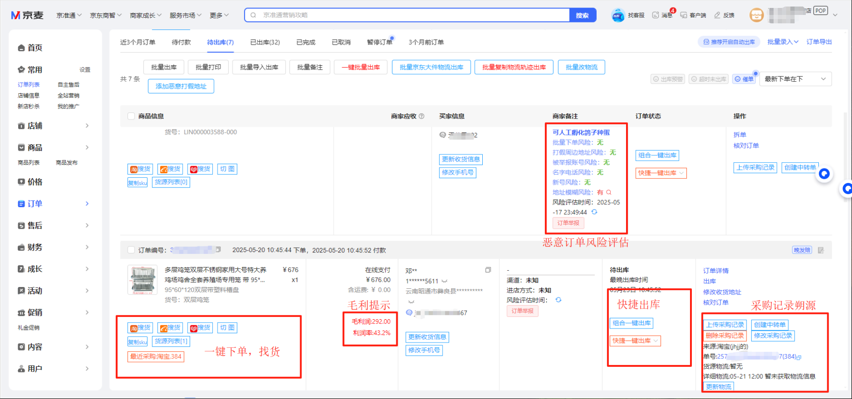Click the 批量出库 button
Viewport: 852px width, 399px height.
(x=164, y=67)
